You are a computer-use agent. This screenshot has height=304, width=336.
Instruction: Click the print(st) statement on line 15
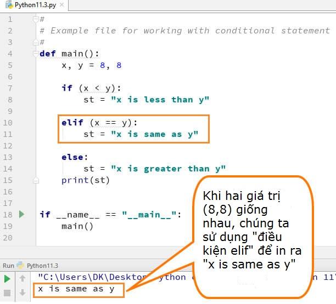point(85,180)
